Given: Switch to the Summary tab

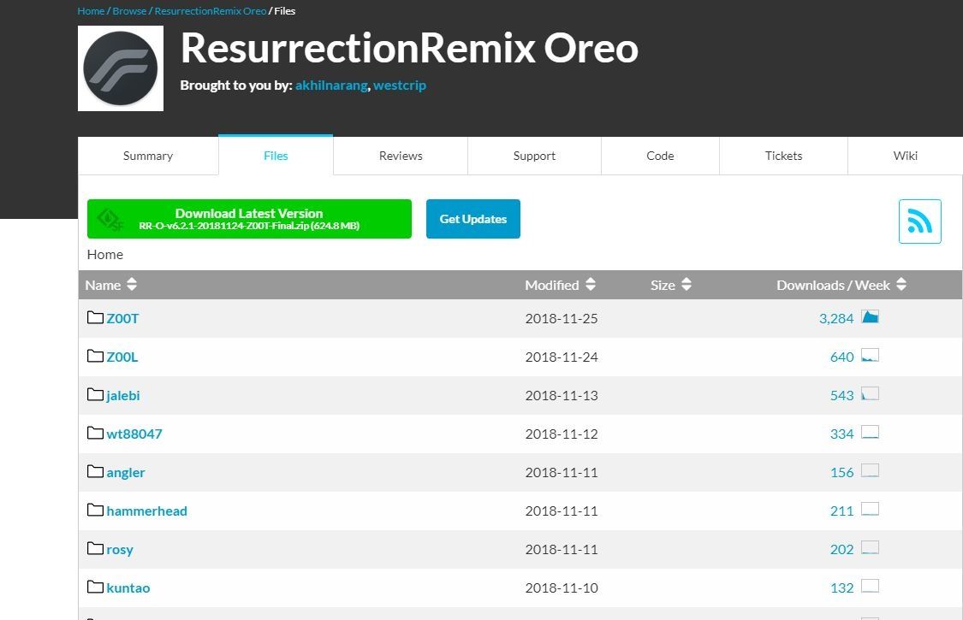Looking at the screenshot, I should [x=148, y=156].
